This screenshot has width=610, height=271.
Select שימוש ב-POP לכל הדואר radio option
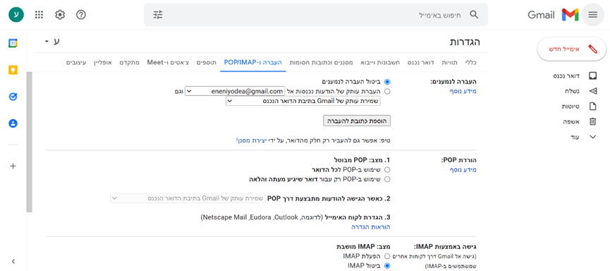pos(387,170)
